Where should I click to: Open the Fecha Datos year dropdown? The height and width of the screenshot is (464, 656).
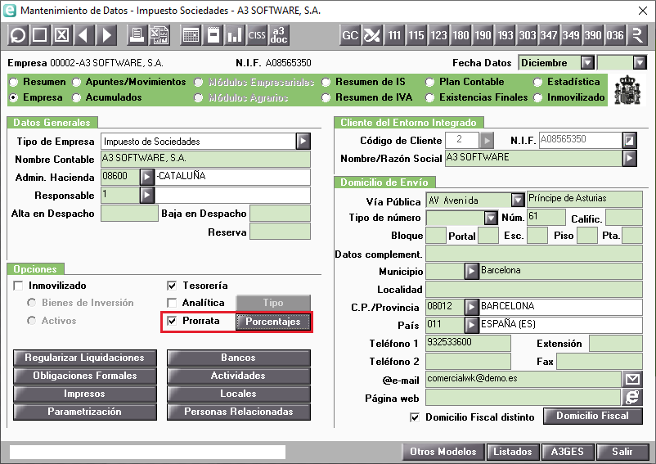640,63
